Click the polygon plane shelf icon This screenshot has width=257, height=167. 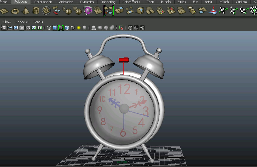click(x=4, y=11)
